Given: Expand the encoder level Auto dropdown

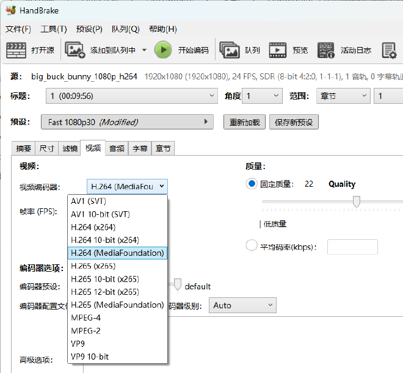Looking at the screenshot, I should coord(242,305).
